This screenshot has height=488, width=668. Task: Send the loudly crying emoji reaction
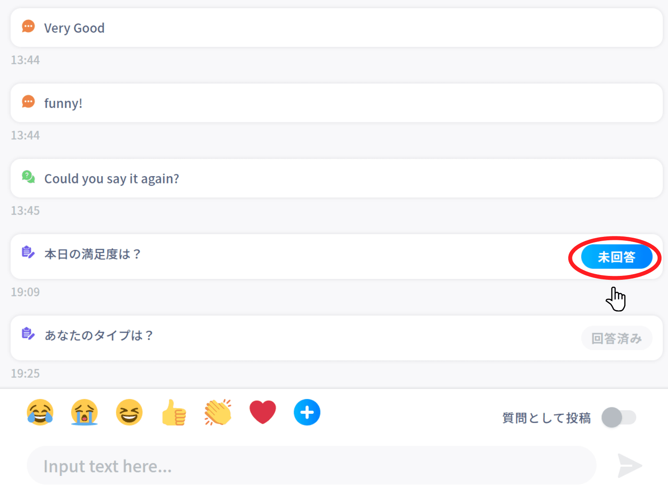pyautogui.click(x=84, y=413)
